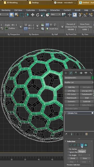Open Select by Name list
The height and width of the screenshot is (167, 94).
[x=17, y=15]
